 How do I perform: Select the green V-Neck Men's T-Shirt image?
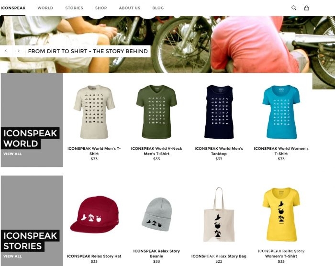pyautogui.click(x=156, y=112)
